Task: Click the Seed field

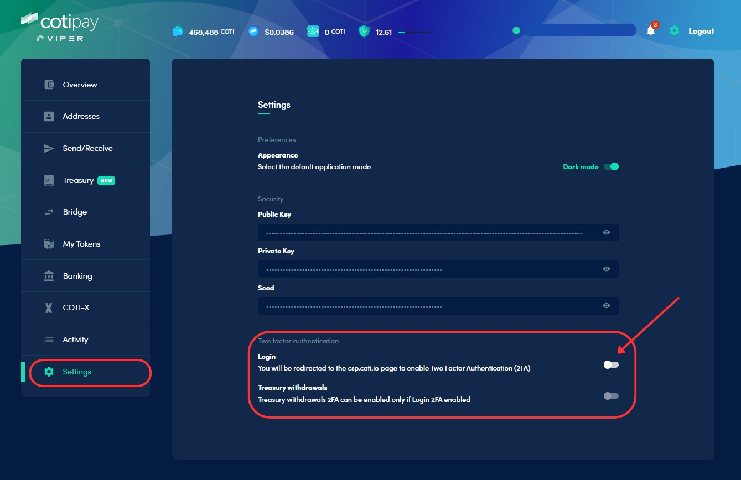Action: click(x=438, y=305)
